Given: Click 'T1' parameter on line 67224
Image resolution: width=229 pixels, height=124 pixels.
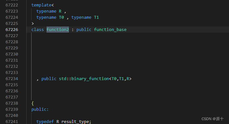Looking at the screenshot, I should [x=96, y=17].
